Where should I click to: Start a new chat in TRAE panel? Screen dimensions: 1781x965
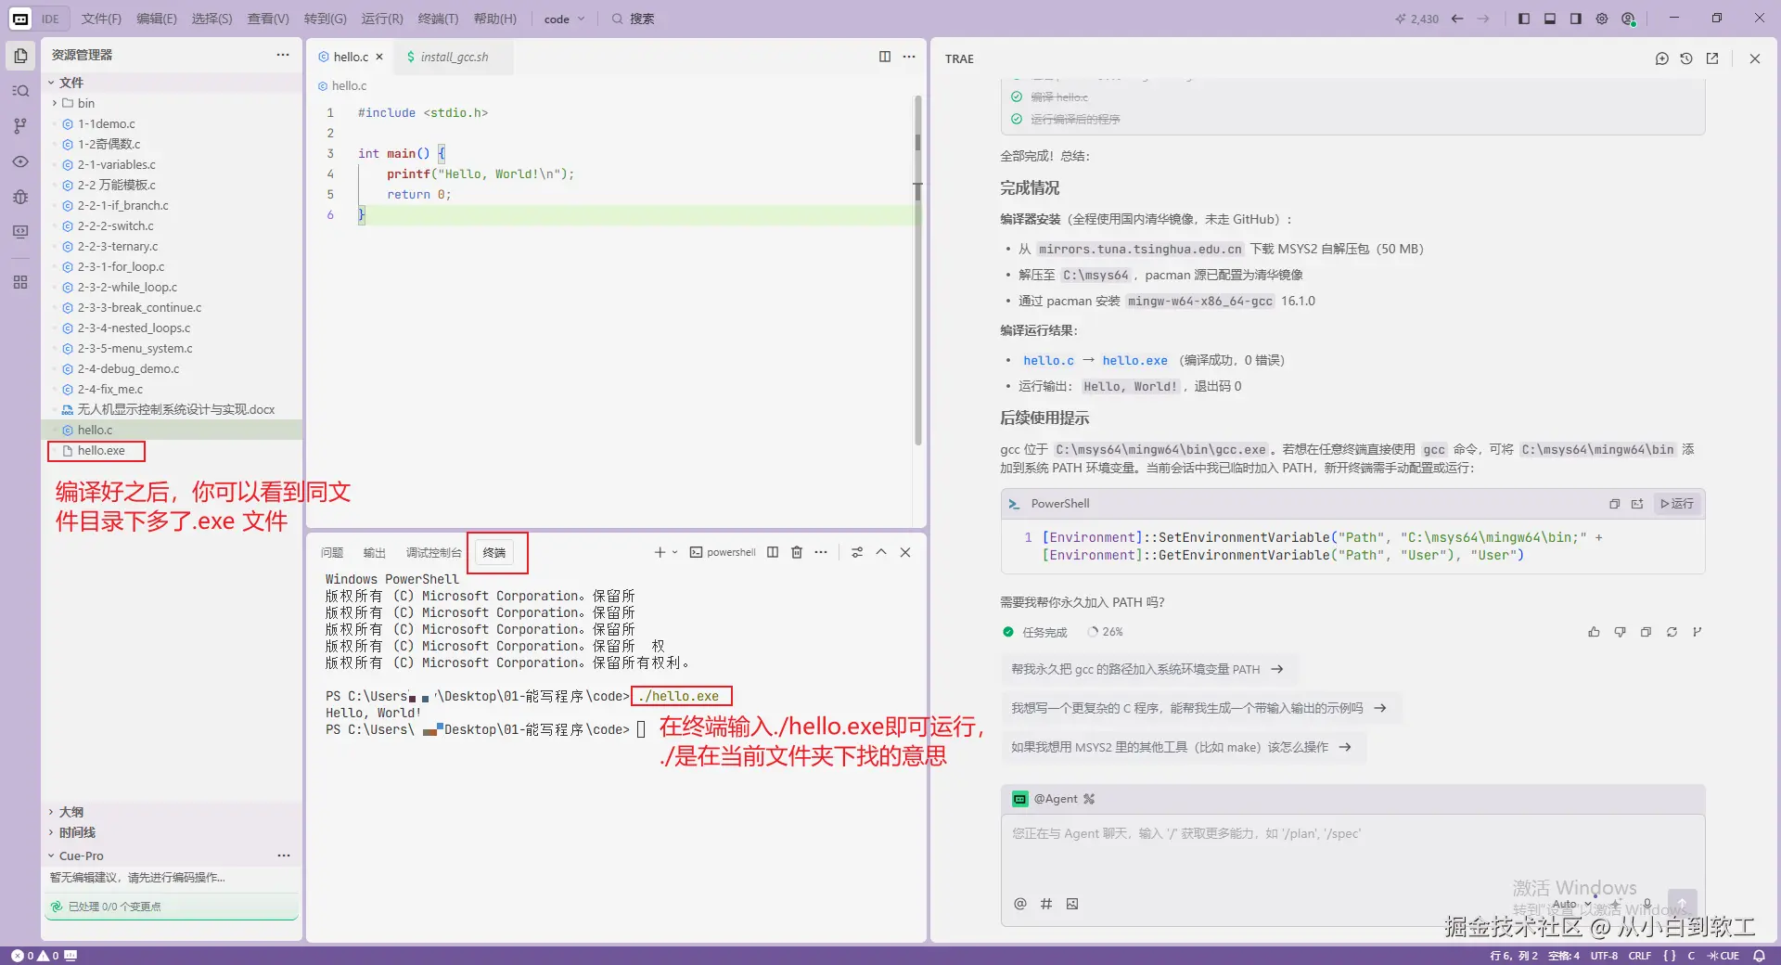point(1661,58)
